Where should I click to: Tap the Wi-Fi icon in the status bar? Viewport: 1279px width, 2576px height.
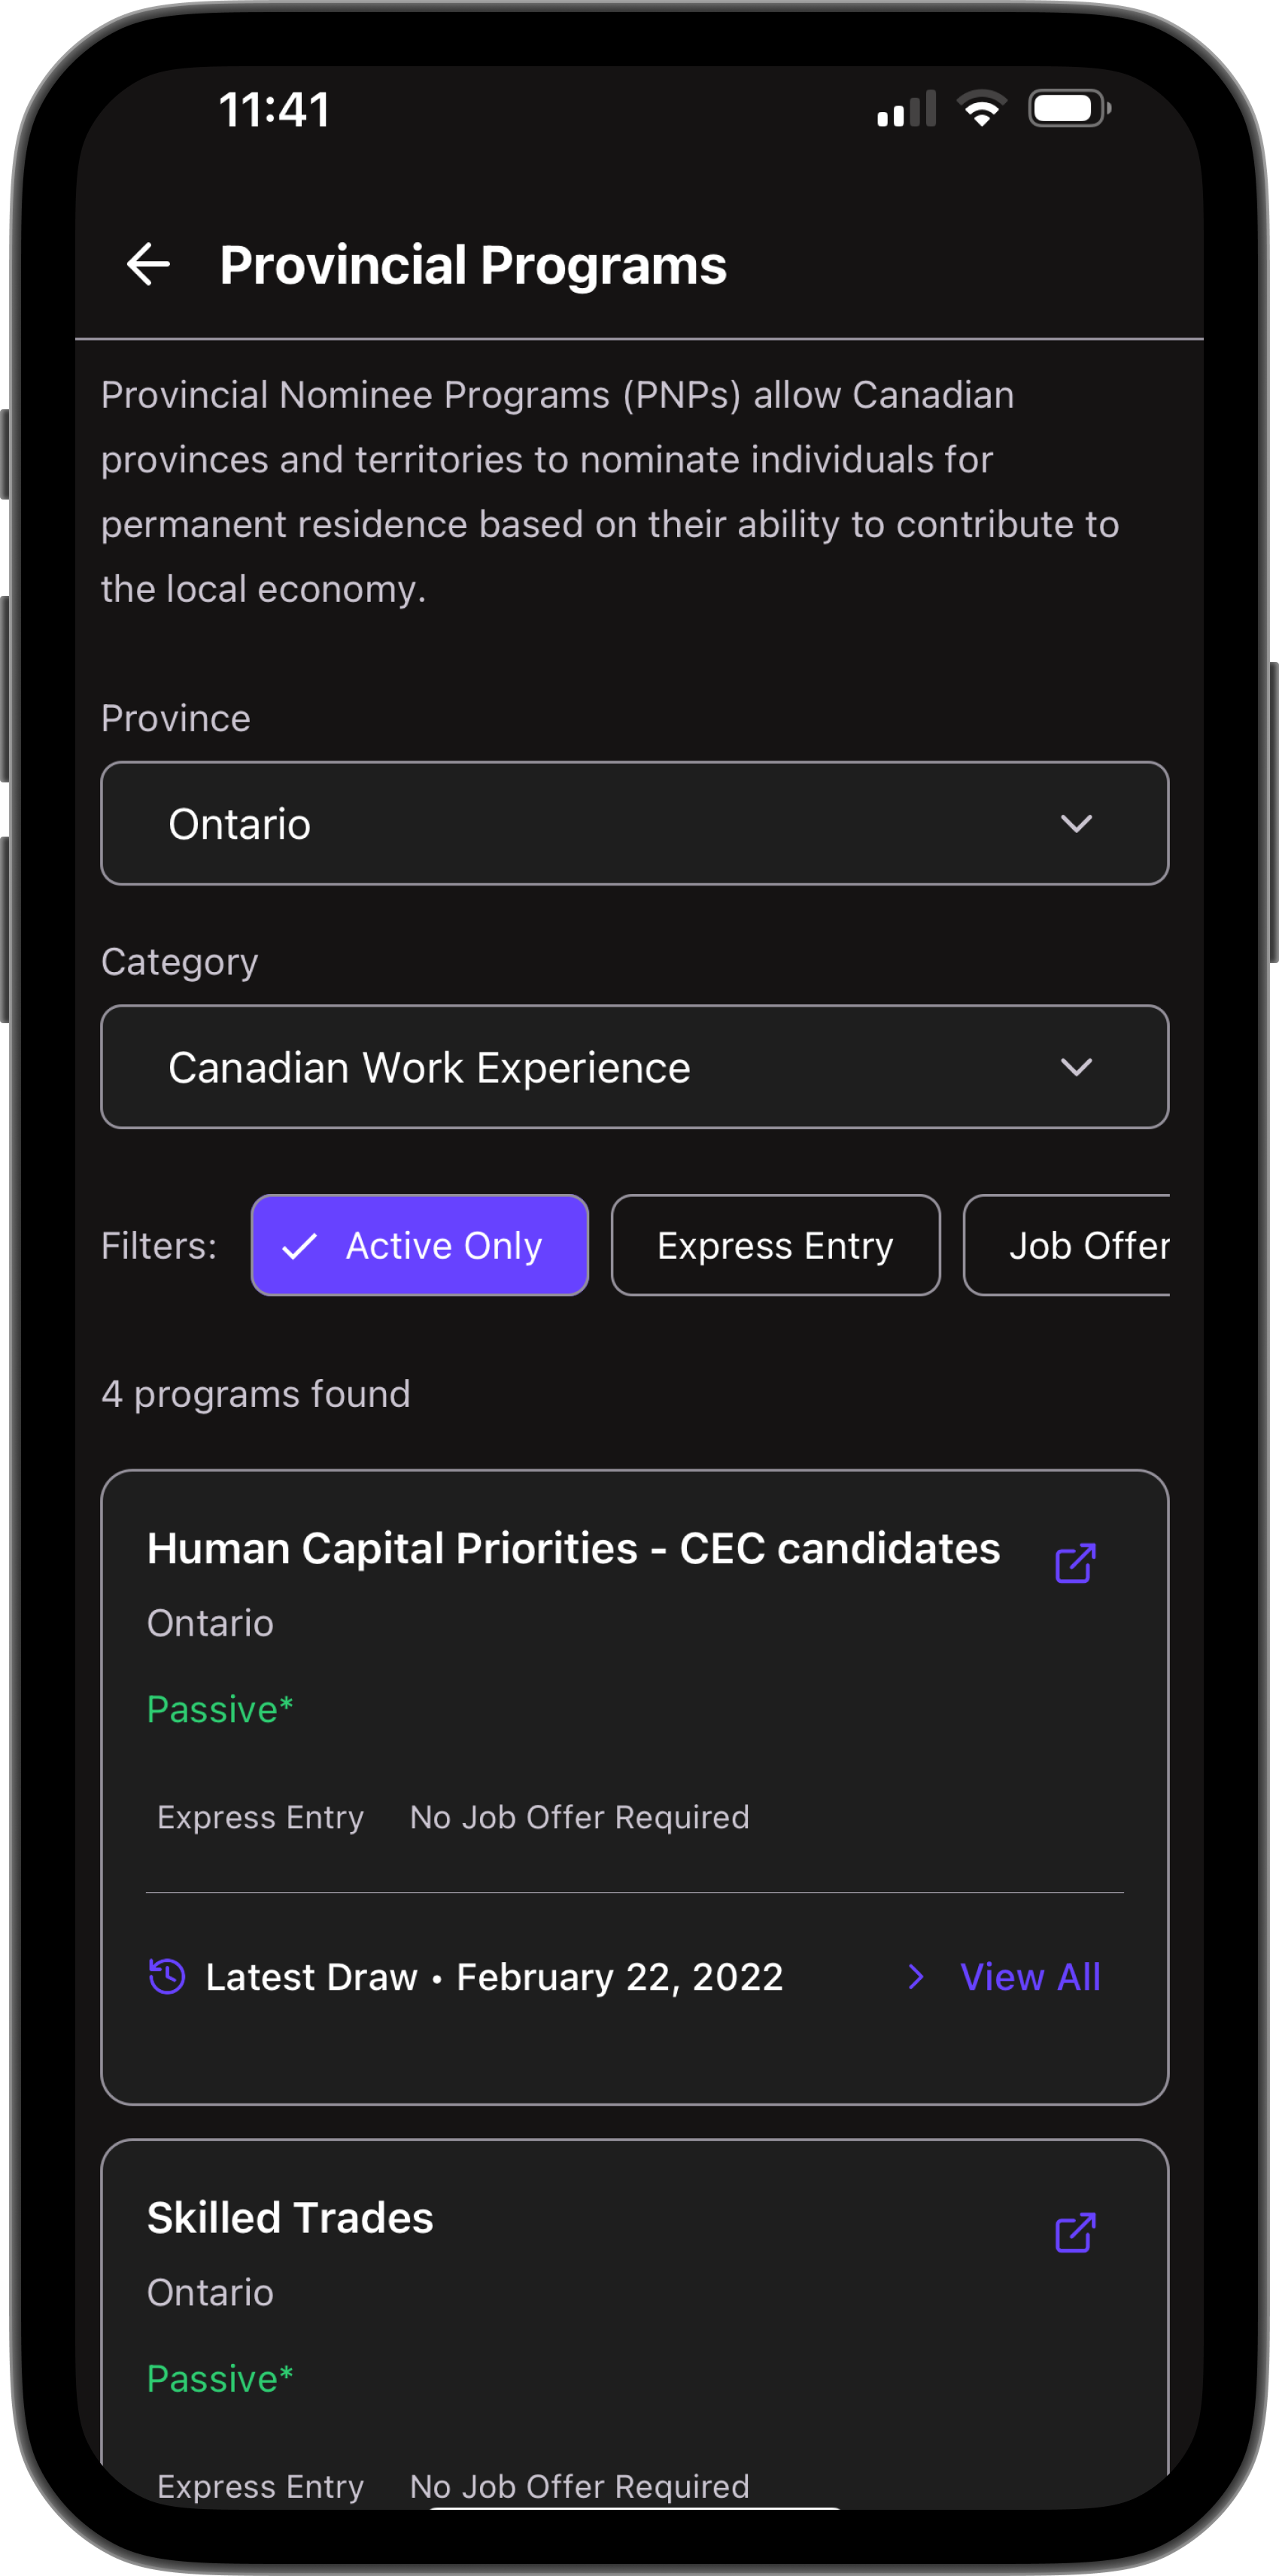click(982, 108)
